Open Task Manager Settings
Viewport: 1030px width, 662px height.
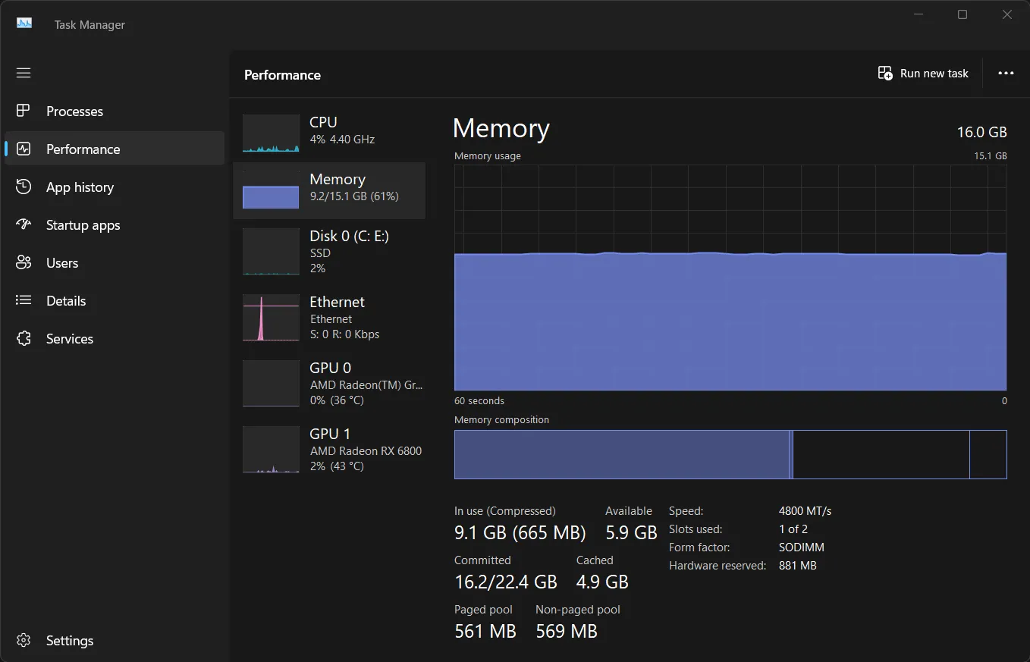(x=69, y=640)
